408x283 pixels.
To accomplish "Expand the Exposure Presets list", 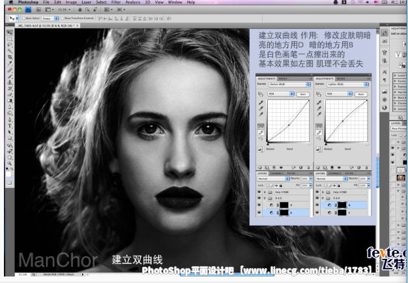I will coord(395,87).
